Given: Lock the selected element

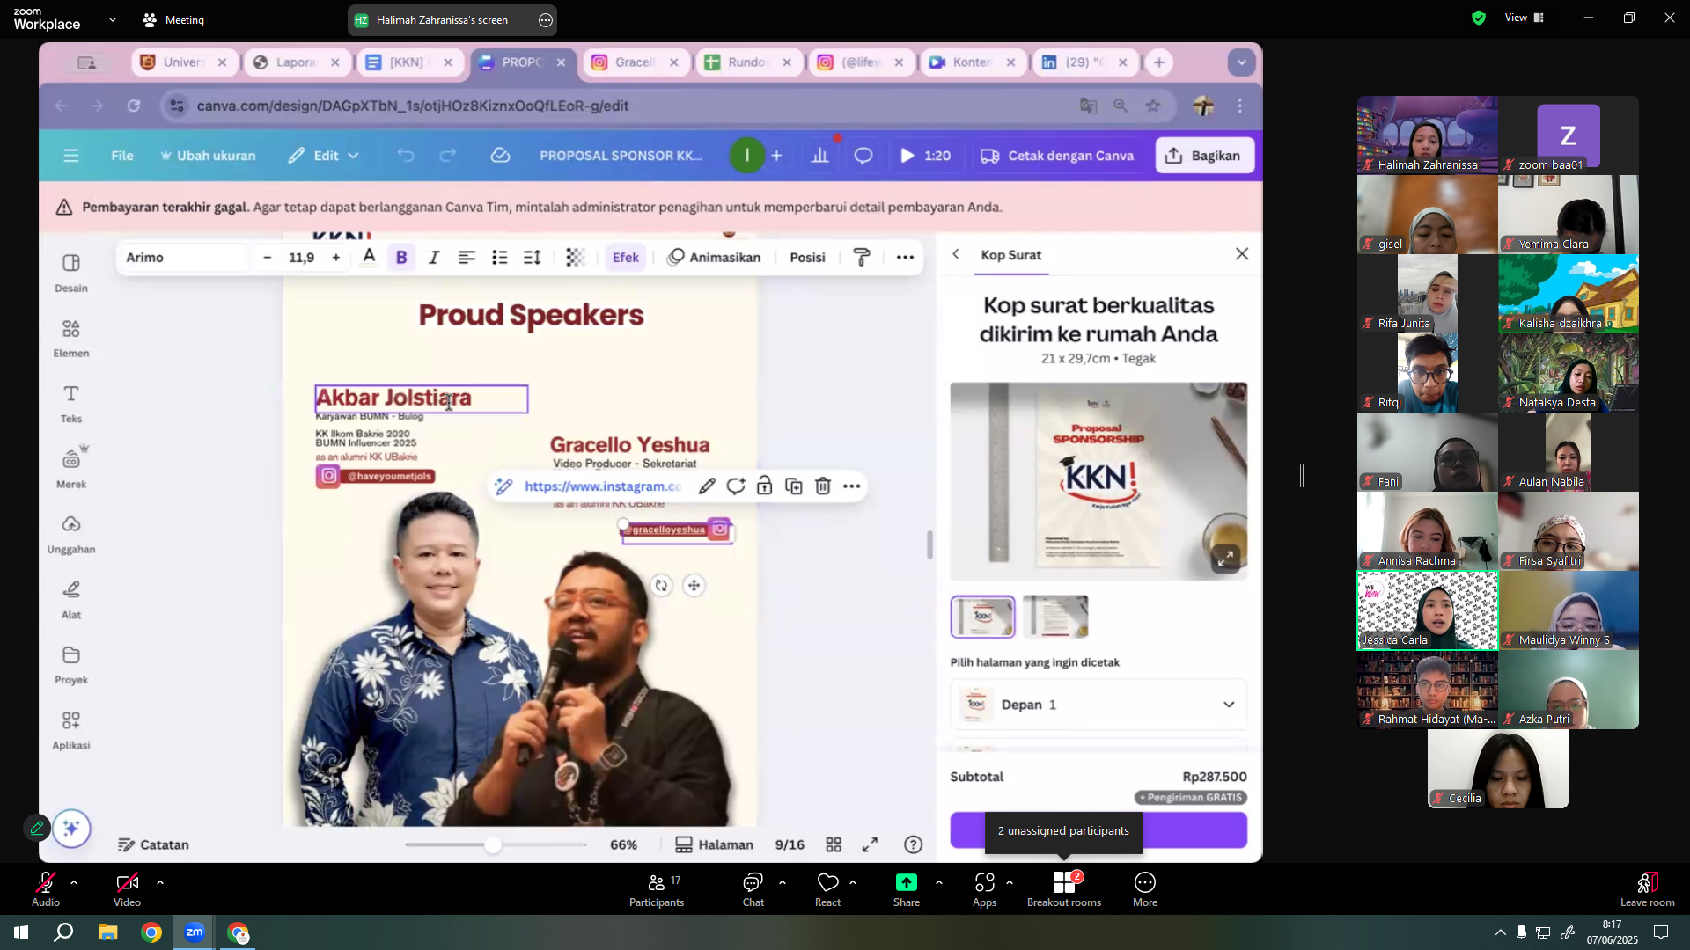Looking at the screenshot, I should pos(765,486).
